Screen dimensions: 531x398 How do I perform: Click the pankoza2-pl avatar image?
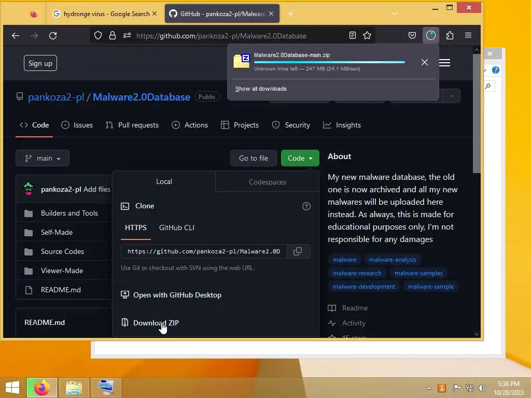[29, 189]
